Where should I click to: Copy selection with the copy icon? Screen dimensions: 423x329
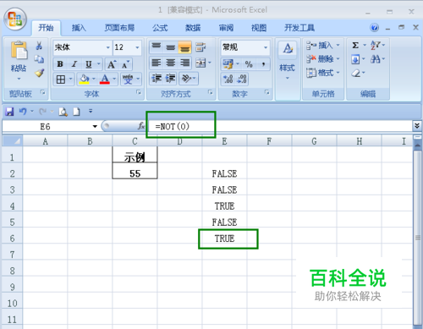[x=39, y=59]
